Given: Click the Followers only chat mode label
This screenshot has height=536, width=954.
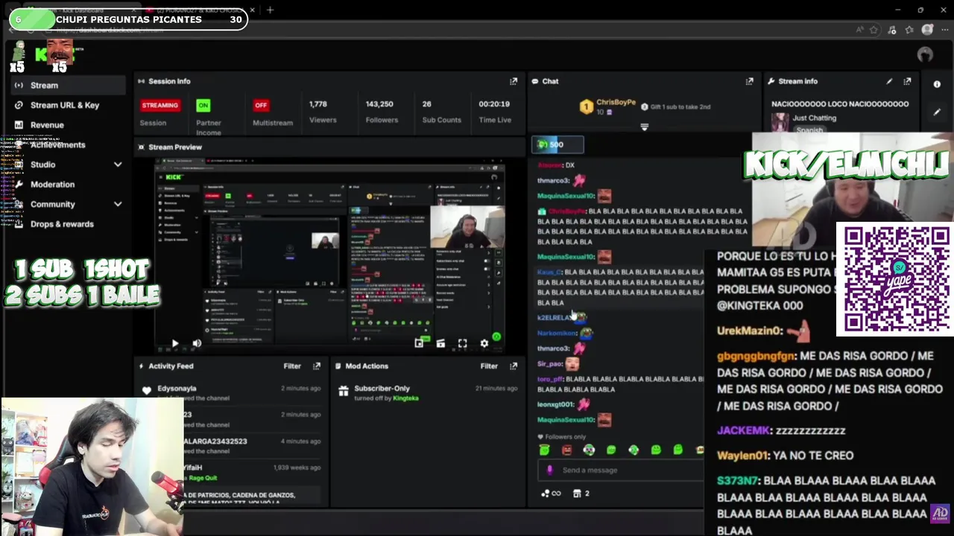Looking at the screenshot, I should (562, 437).
